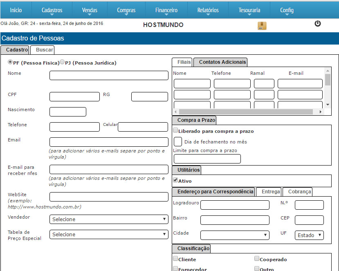Open the Financeiro menu
339x271 pixels.
166,10
